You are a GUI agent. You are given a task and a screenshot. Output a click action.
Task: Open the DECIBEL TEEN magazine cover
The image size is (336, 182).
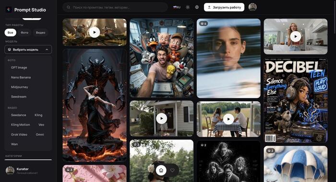click(x=296, y=100)
